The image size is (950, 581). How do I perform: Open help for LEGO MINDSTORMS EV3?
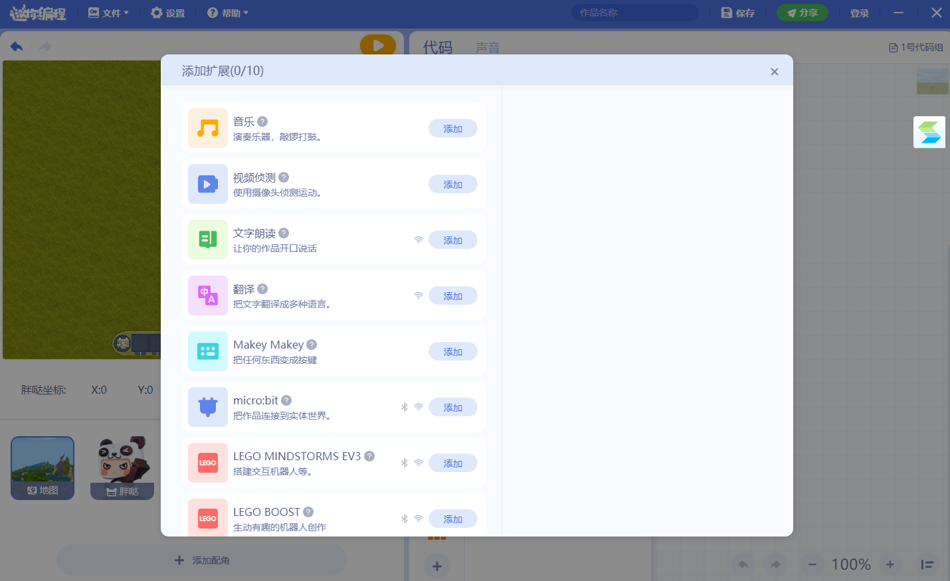tap(369, 456)
